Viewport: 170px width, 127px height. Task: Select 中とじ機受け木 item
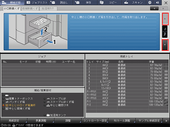[56, 105]
